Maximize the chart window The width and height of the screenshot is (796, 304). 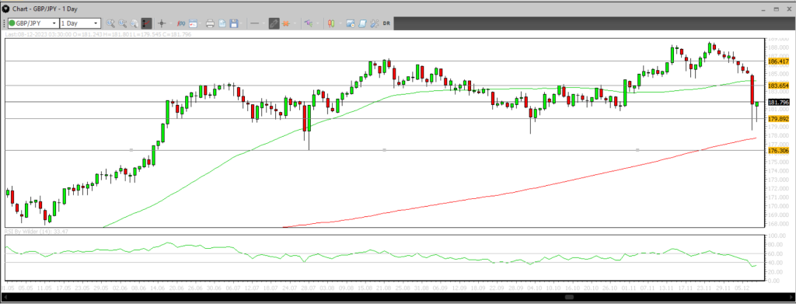pos(776,9)
